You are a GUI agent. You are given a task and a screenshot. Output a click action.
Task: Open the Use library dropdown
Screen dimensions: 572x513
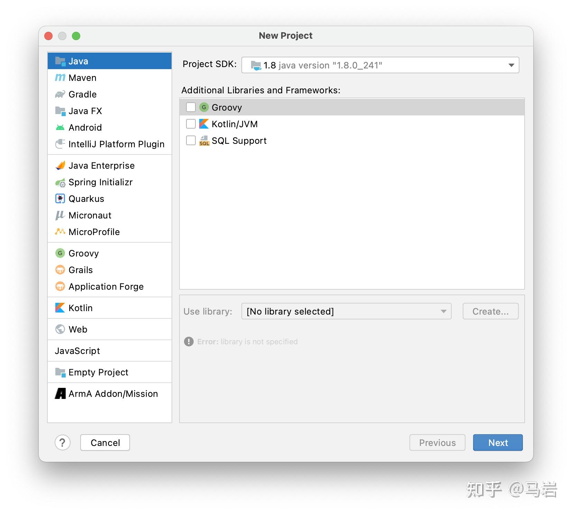tap(346, 311)
